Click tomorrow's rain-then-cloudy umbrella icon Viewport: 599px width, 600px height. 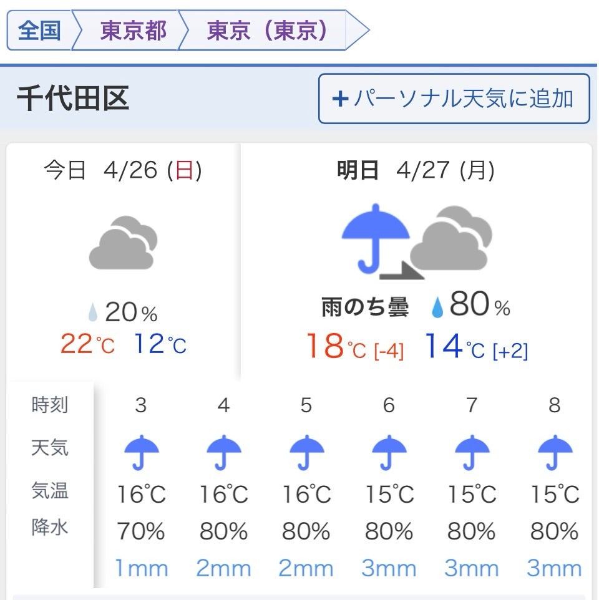376,238
